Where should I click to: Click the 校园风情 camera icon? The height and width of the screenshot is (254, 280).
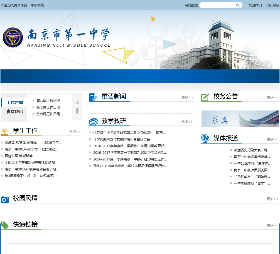pyautogui.click(x=5, y=199)
